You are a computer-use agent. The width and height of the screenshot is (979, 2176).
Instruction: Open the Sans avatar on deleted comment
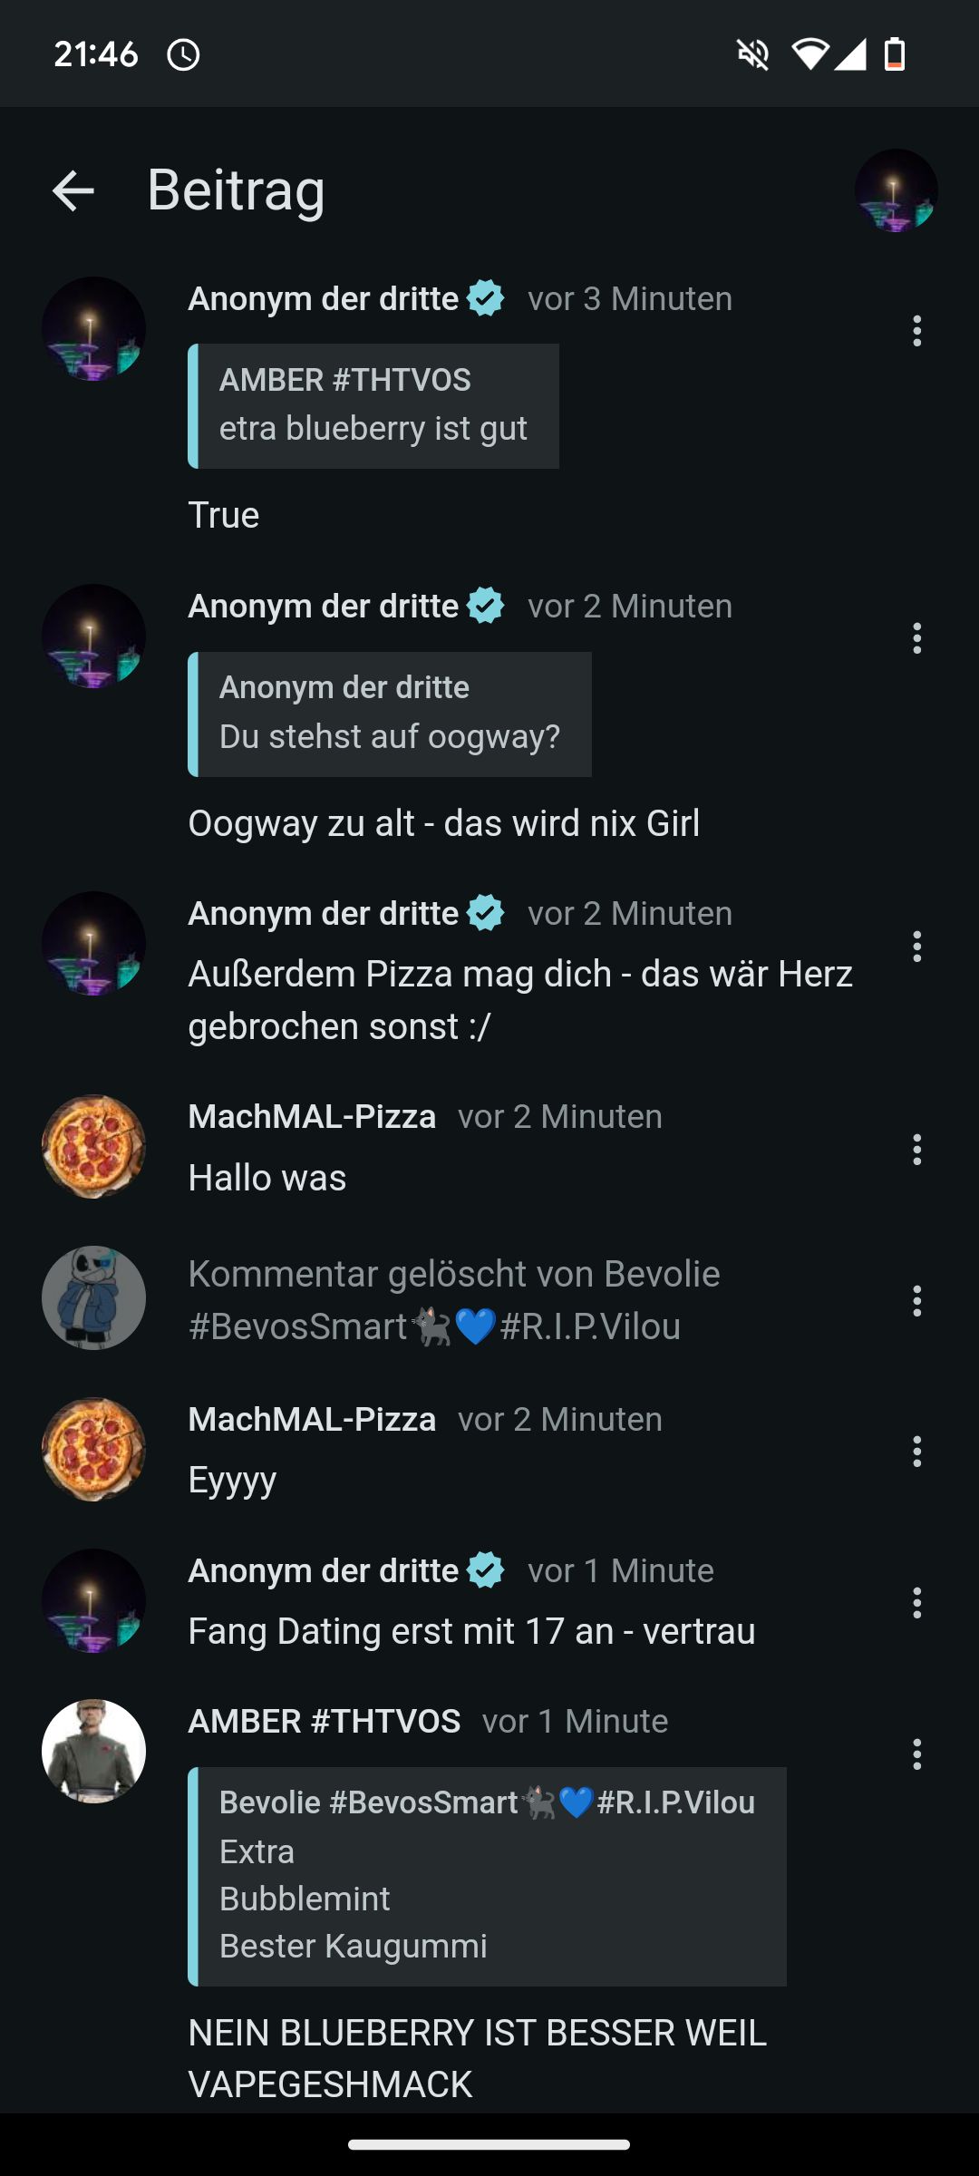click(93, 1297)
